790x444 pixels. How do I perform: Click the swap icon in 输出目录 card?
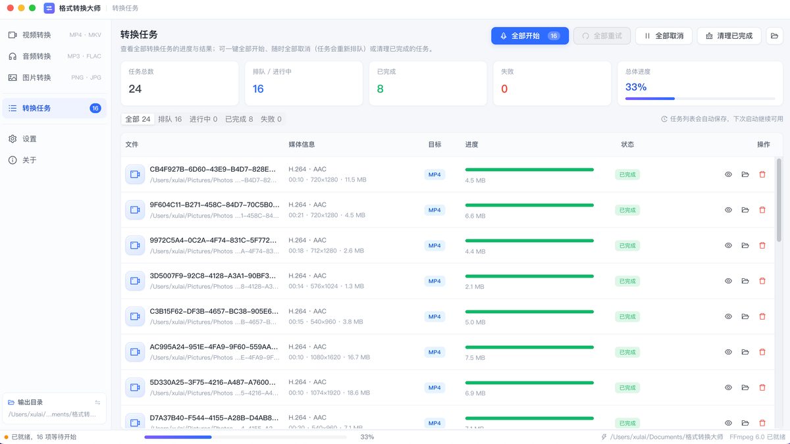coord(97,402)
